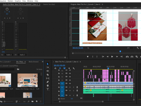Image resolution: width=141 pixels, height=106 pixels.
Task: Solo Audio 2 in clip mixer
Action: (x=7, y=18)
